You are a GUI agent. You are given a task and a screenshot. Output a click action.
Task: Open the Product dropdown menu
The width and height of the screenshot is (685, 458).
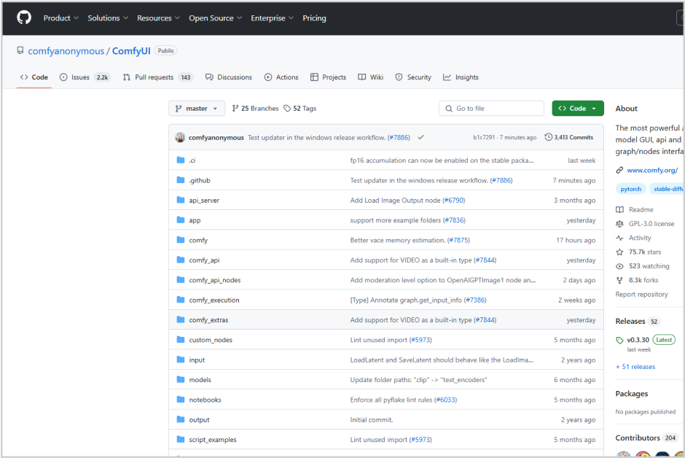pyautogui.click(x=60, y=18)
